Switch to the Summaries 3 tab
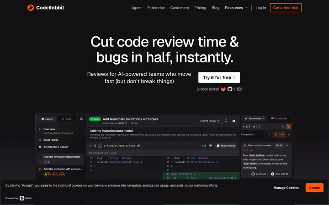Viewport: 329px width, 205px height. click(254, 118)
